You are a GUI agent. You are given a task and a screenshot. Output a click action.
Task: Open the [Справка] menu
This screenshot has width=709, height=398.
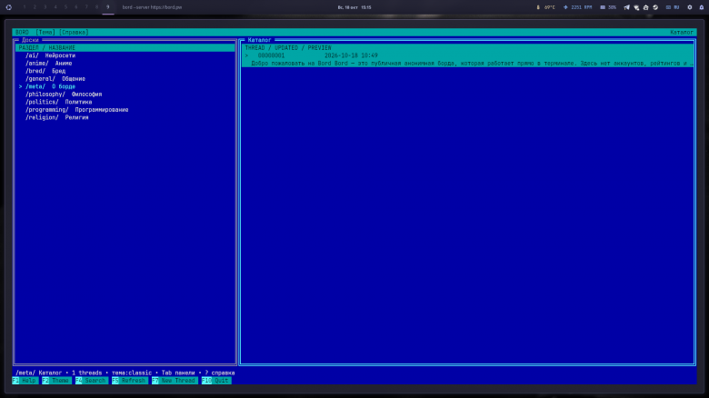pos(74,32)
